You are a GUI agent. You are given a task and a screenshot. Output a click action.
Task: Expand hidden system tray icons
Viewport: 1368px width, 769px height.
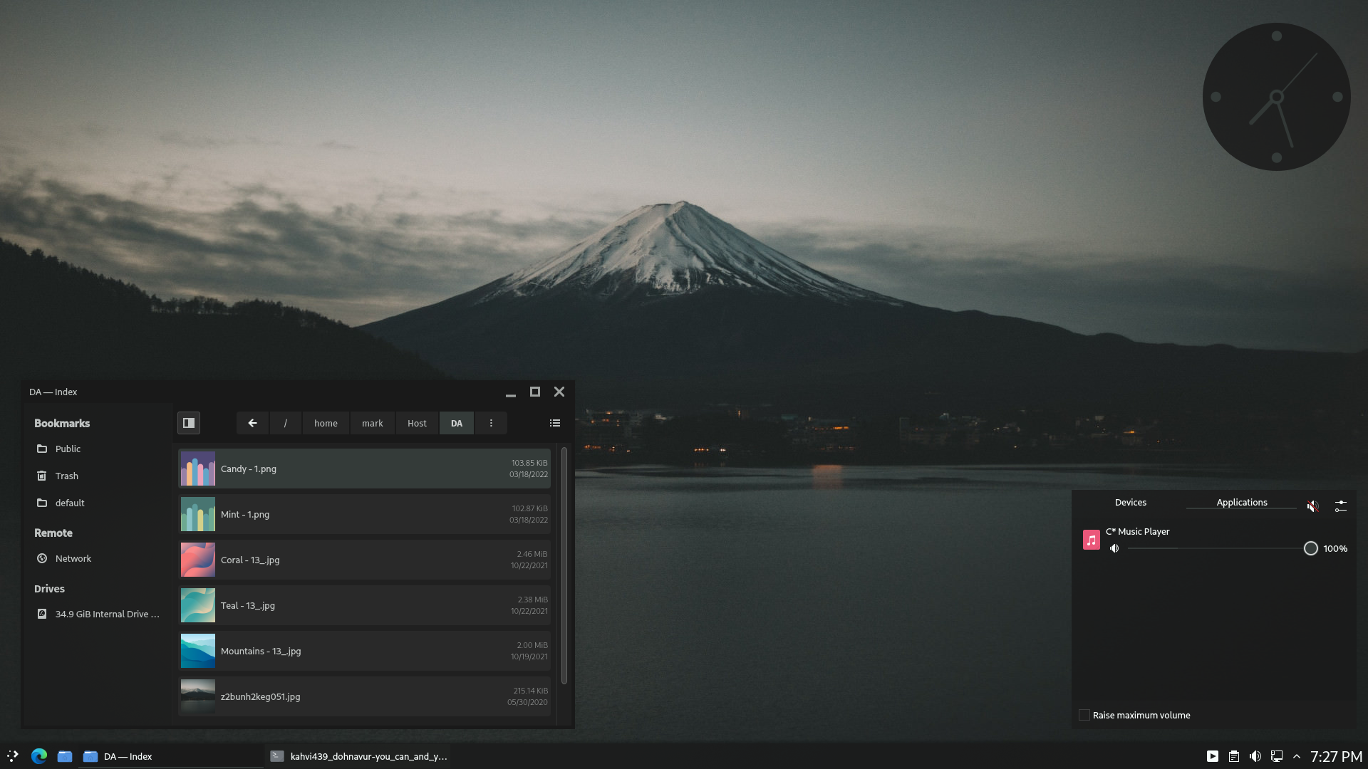1297,756
